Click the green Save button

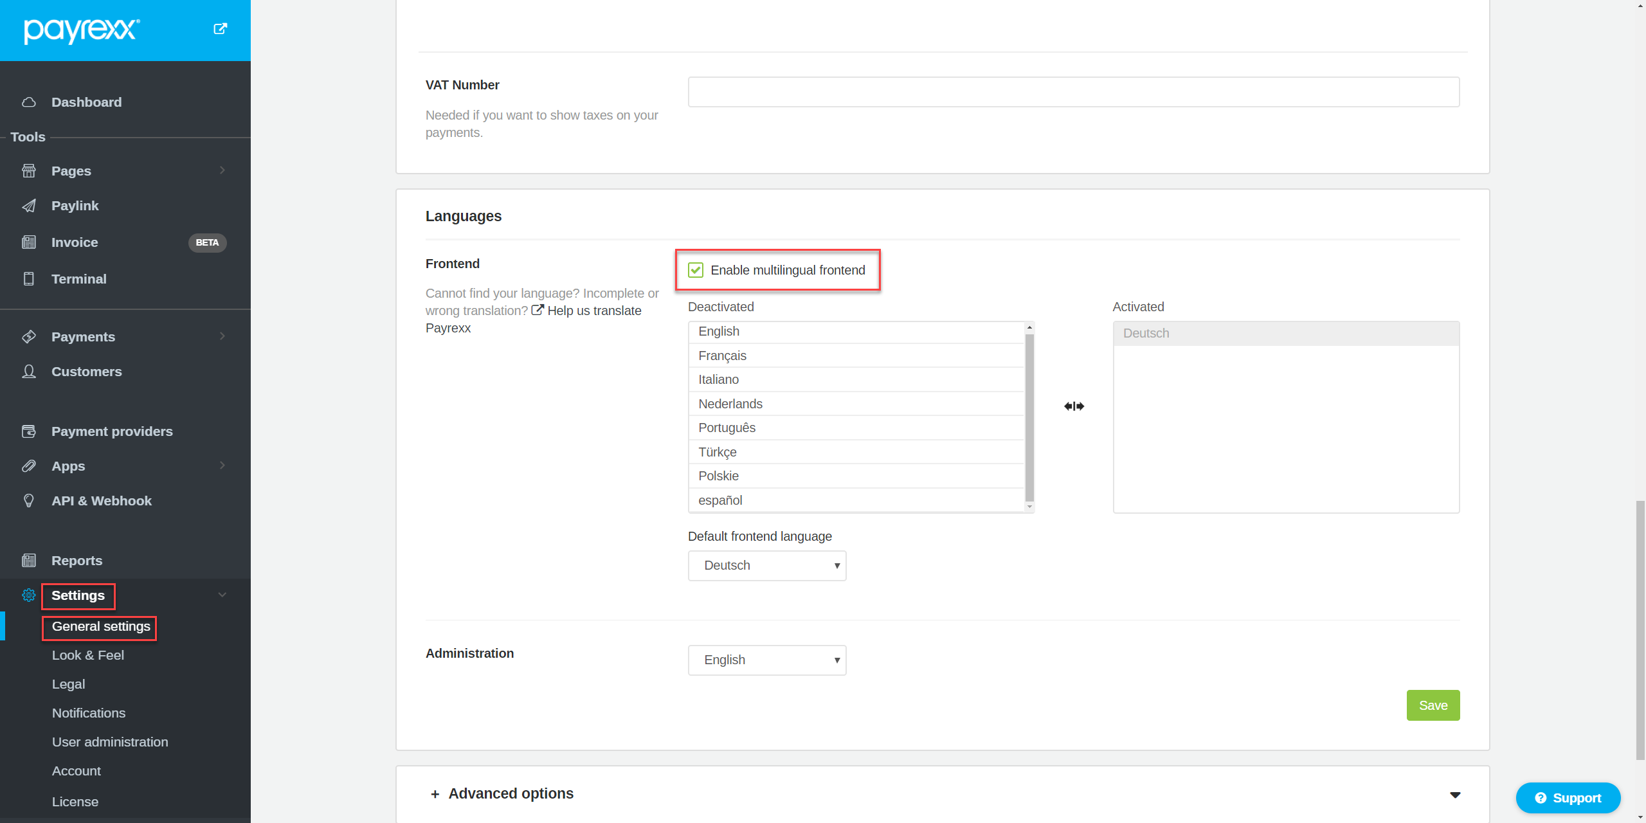coord(1433,705)
